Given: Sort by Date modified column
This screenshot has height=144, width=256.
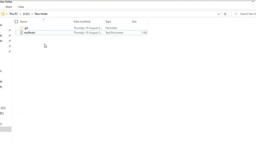Looking at the screenshot, I should [x=82, y=22].
